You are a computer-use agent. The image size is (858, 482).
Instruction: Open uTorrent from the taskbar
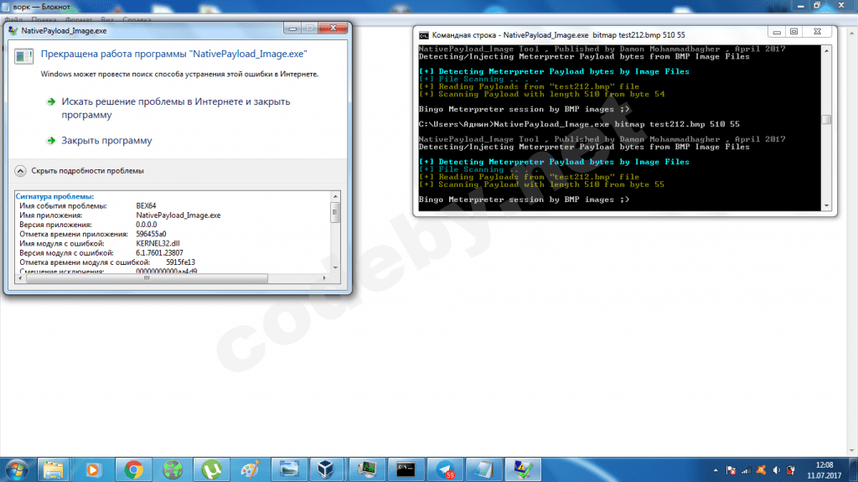pyautogui.click(x=211, y=470)
